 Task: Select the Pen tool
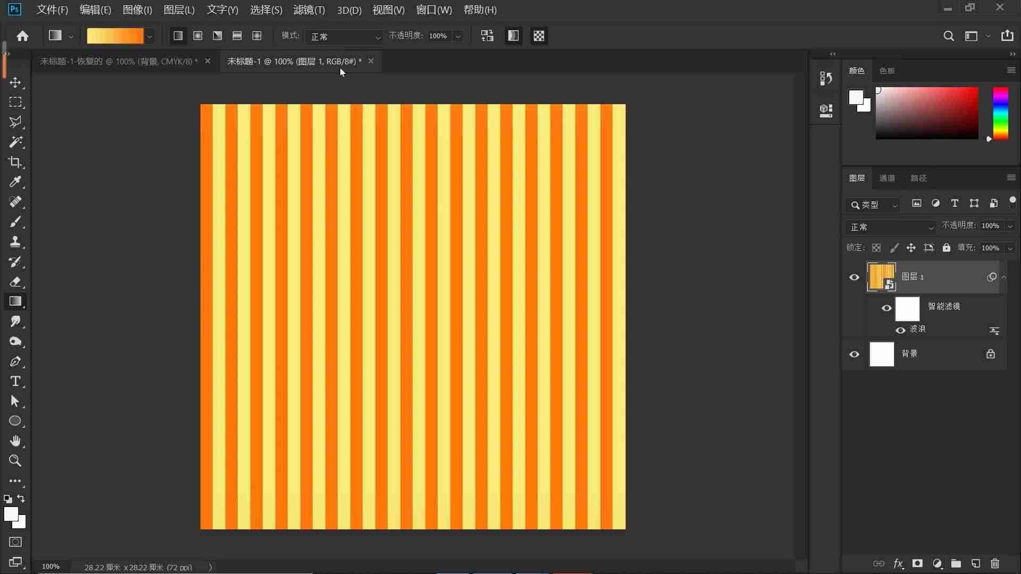(x=15, y=361)
